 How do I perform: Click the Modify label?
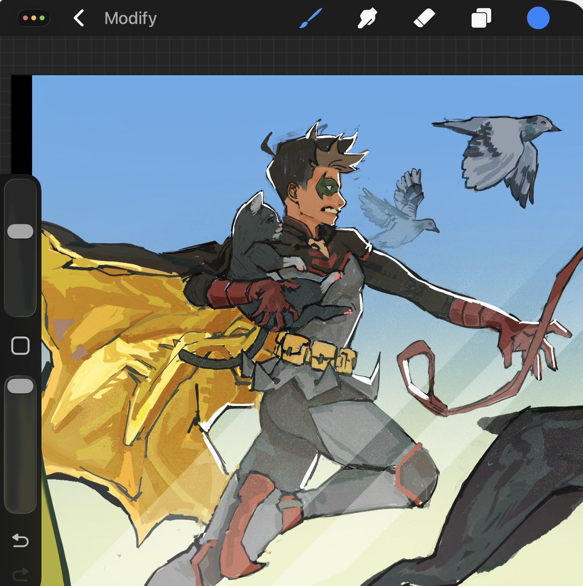(130, 19)
